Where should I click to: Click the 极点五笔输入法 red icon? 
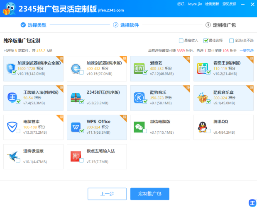click(x=76, y=156)
